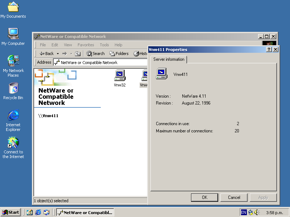Open the Recycle Bin icon
The width and height of the screenshot is (290, 217).
click(13, 91)
